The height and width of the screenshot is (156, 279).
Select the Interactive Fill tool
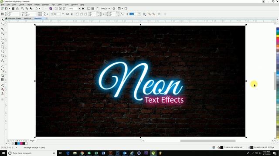(3, 89)
